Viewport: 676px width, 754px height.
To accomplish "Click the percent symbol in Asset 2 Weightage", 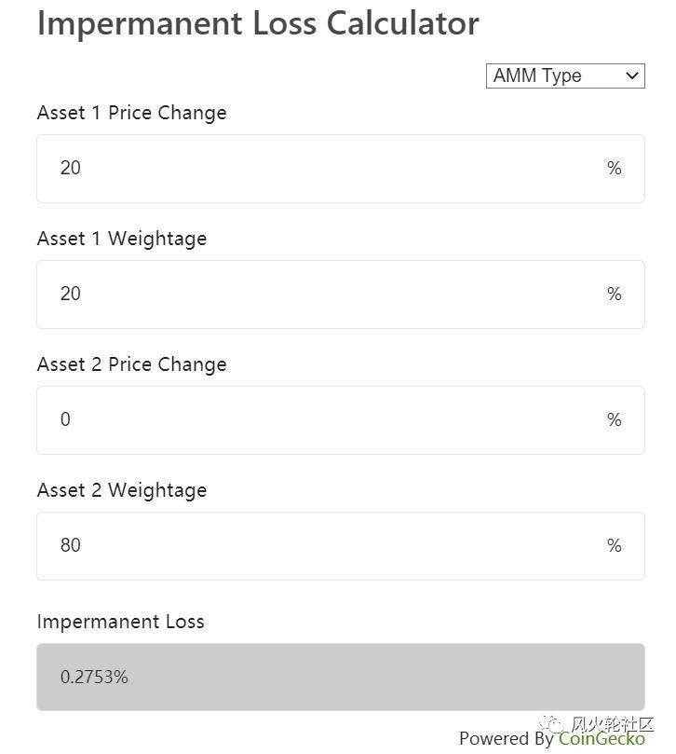I will [614, 546].
